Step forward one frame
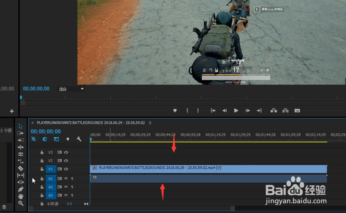 coord(248,111)
